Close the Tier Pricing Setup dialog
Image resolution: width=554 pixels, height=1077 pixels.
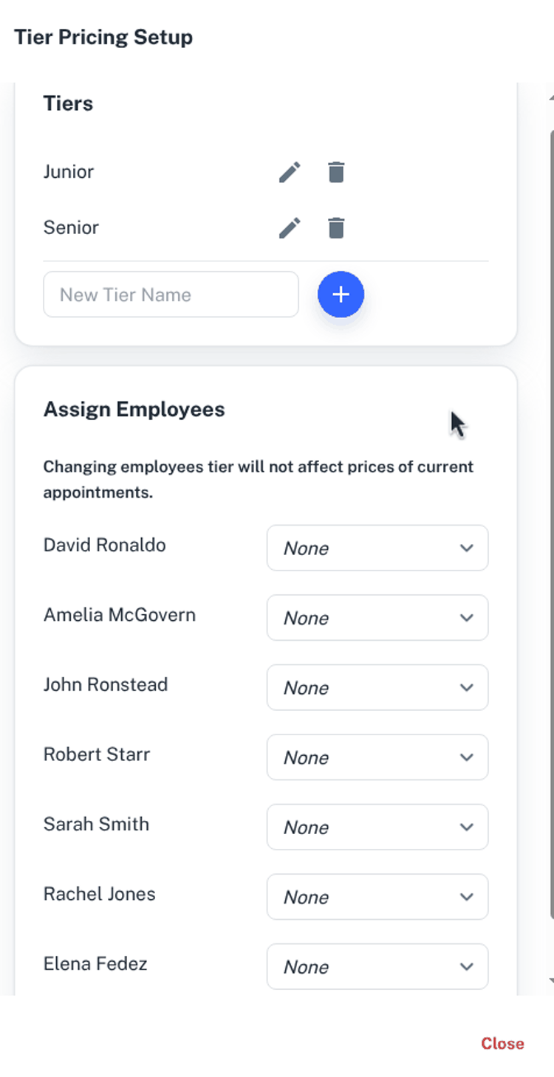tap(502, 1043)
